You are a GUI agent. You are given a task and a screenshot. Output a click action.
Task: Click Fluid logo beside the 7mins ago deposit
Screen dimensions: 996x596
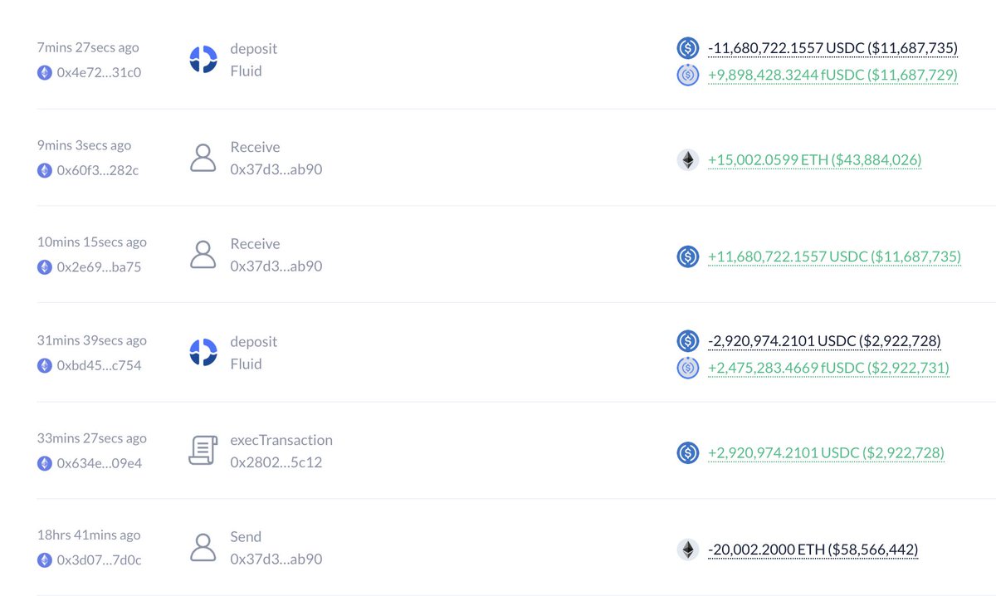203,60
